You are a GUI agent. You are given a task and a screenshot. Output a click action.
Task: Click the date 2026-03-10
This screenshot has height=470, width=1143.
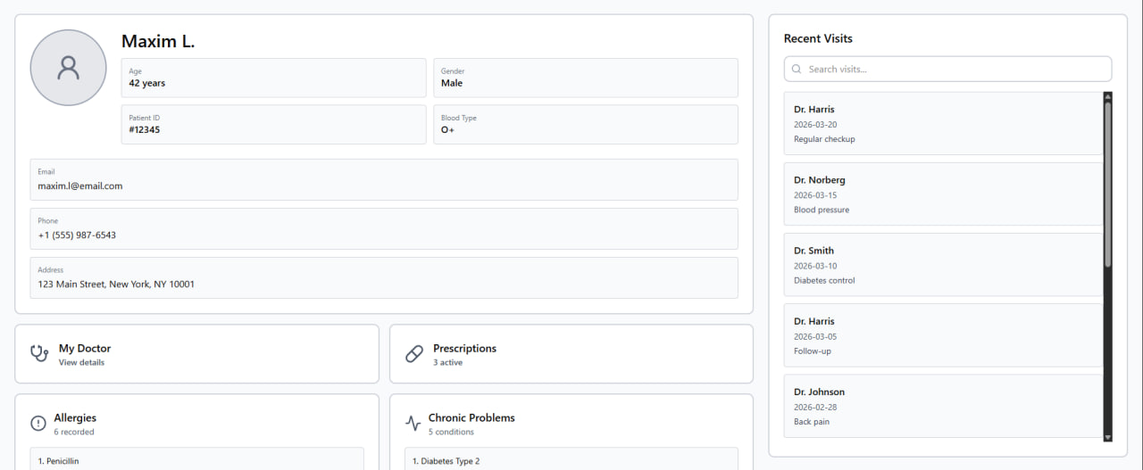click(815, 266)
